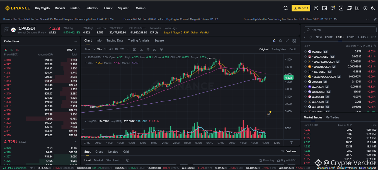Open the language globe icon
Screen dimensions: 378x170
click(x=350, y=8)
